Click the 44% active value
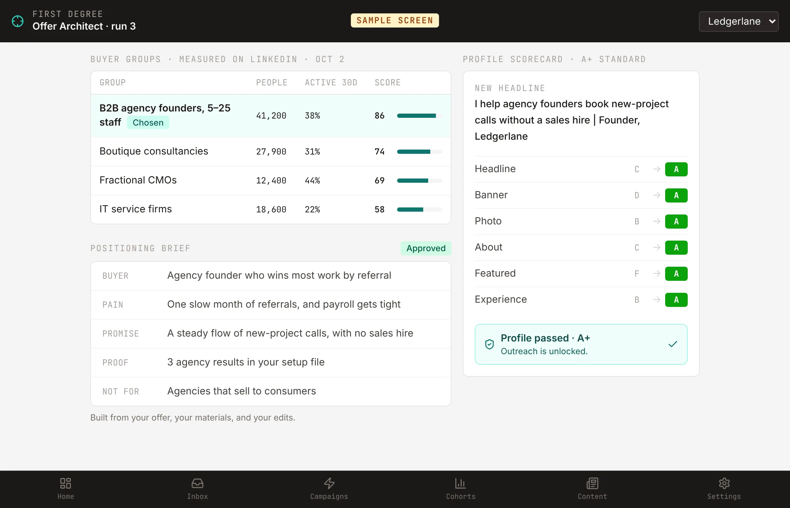This screenshot has width=790, height=508. [312, 181]
